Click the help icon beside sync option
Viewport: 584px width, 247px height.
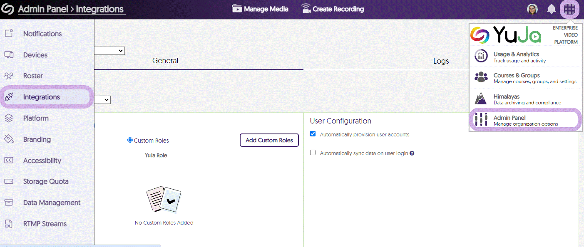[x=412, y=153]
